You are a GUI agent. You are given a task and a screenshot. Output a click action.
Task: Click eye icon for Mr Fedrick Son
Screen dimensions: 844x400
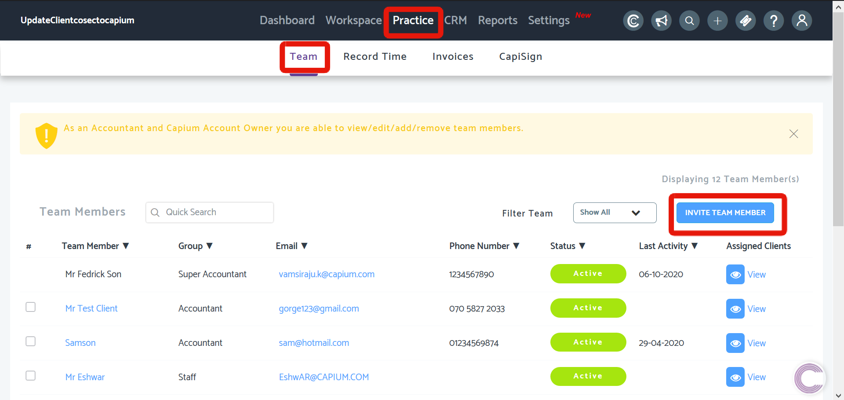735,275
